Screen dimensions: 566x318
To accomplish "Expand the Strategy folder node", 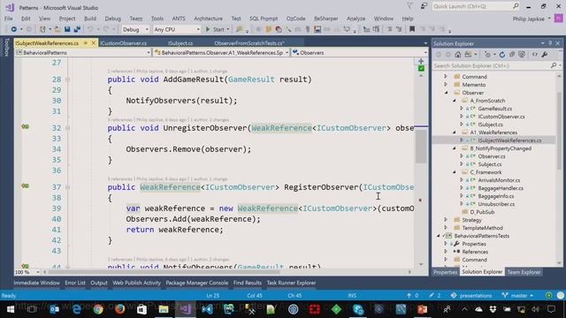I will (446, 220).
